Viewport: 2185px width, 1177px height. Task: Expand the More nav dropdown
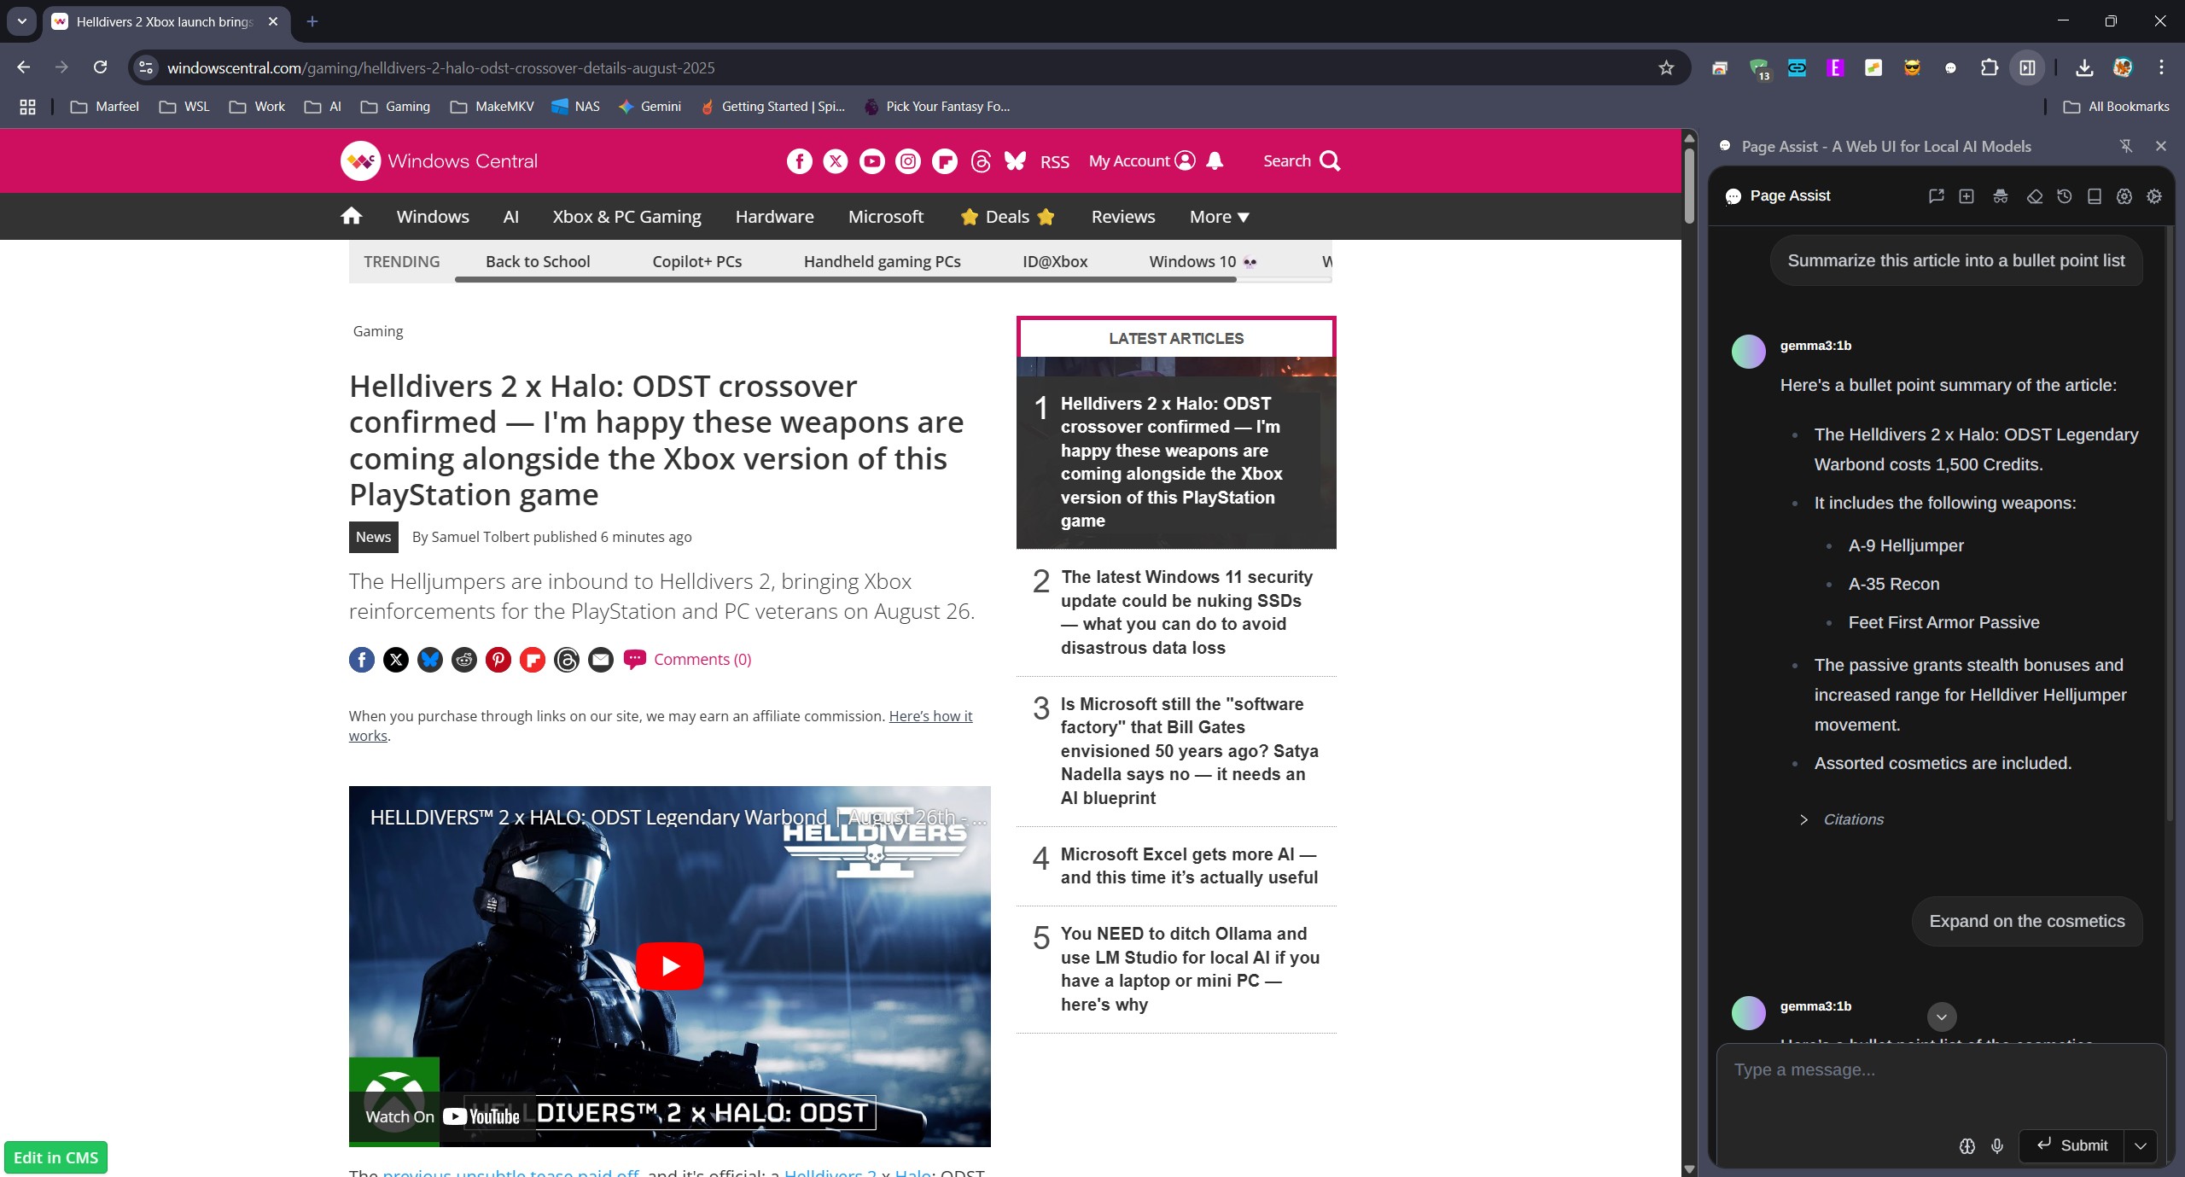[x=1220, y=217]
